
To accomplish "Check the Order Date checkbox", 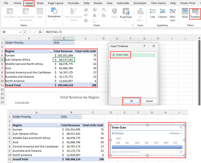I will click(x=113, y=55).
